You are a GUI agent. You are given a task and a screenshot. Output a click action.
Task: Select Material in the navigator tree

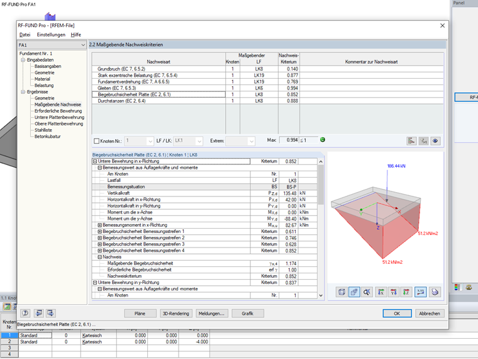click(x=42, y=79)
